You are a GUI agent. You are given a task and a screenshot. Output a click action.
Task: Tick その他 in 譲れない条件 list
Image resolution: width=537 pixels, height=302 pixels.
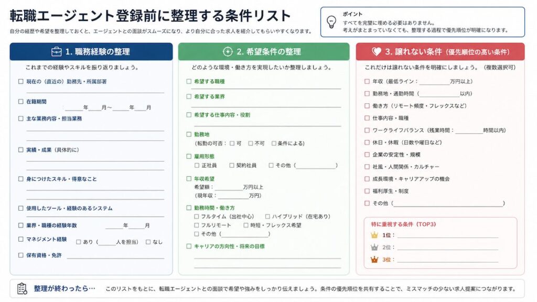pos(367,203)
